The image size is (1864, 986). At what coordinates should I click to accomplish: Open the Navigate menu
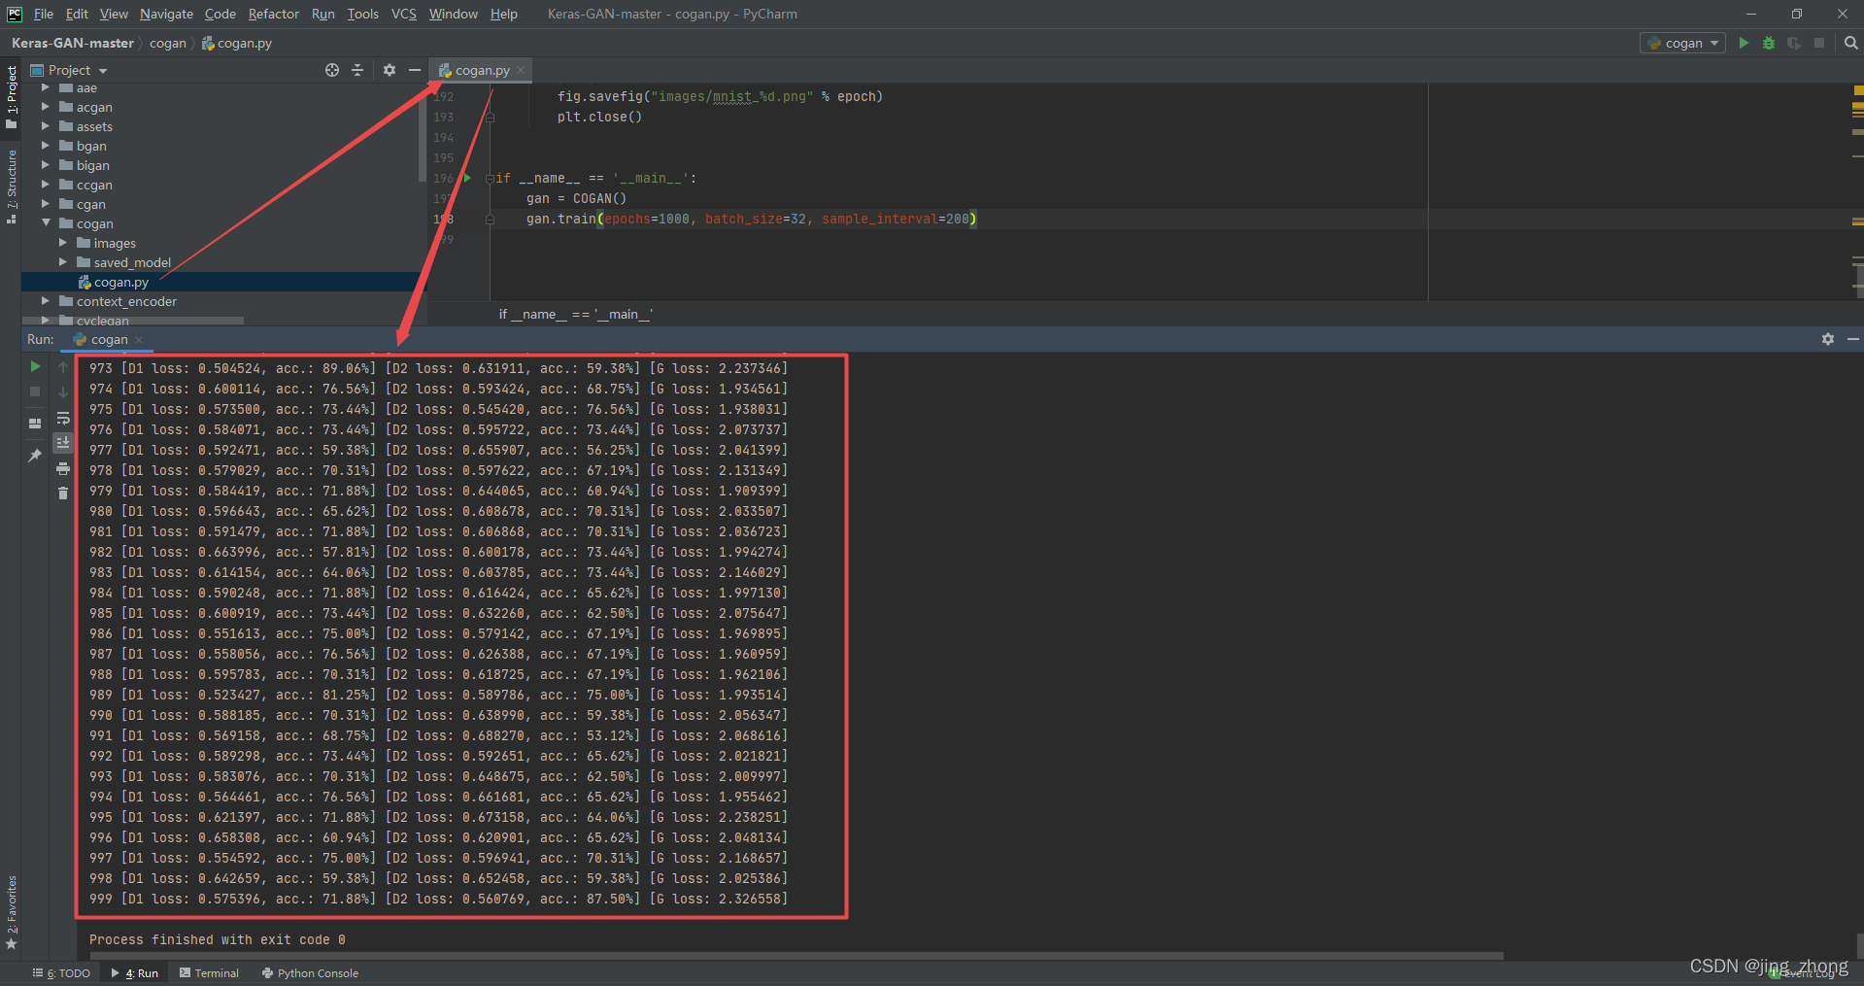pyautogui.click(x=166, y=14)
